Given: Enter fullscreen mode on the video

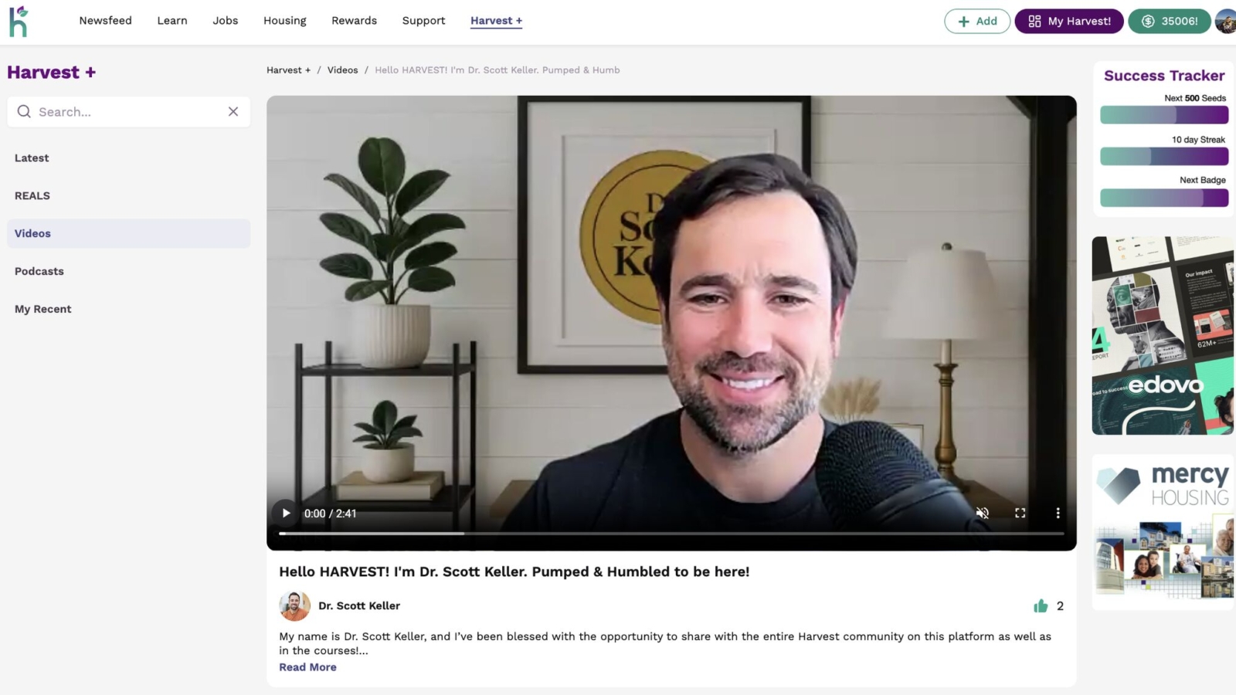Looking at the screenshot, I should 1020,514.
